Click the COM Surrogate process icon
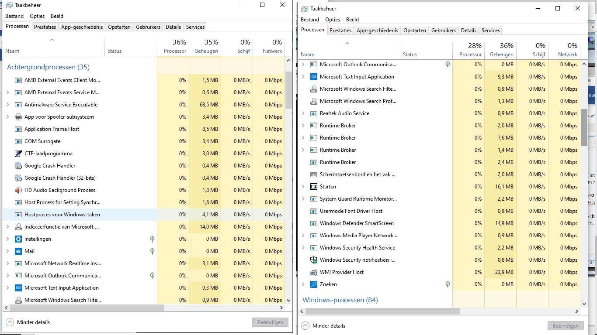 coord(18,141)
